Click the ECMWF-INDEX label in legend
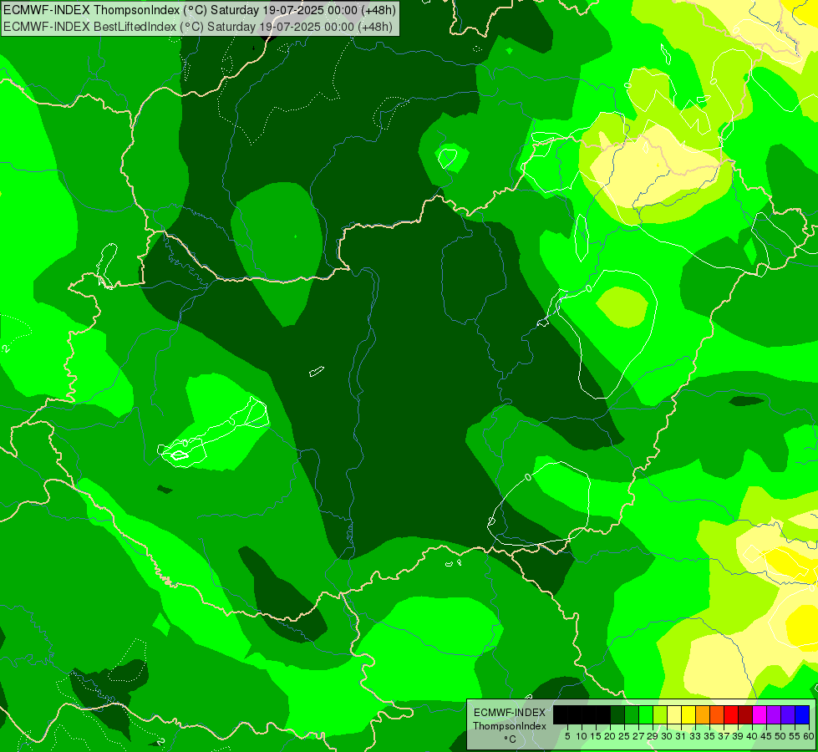 510,713
